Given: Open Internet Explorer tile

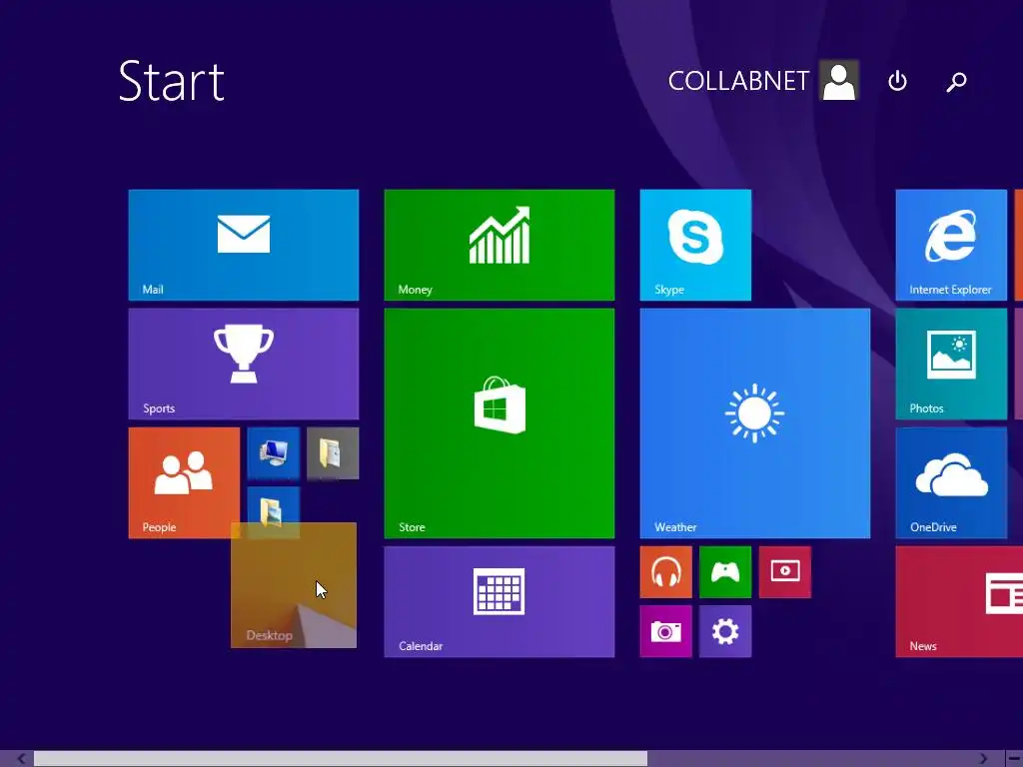Looking at the screenshot, I should pos(951,245).
